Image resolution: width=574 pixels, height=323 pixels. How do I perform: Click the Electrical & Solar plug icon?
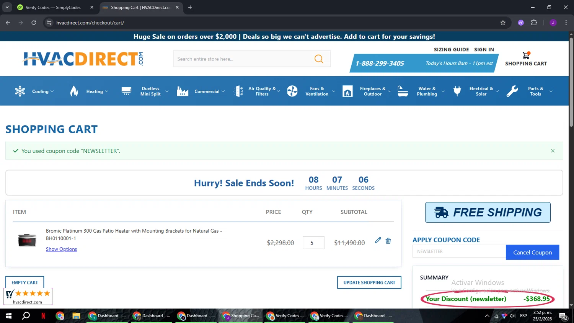[457, 91]
